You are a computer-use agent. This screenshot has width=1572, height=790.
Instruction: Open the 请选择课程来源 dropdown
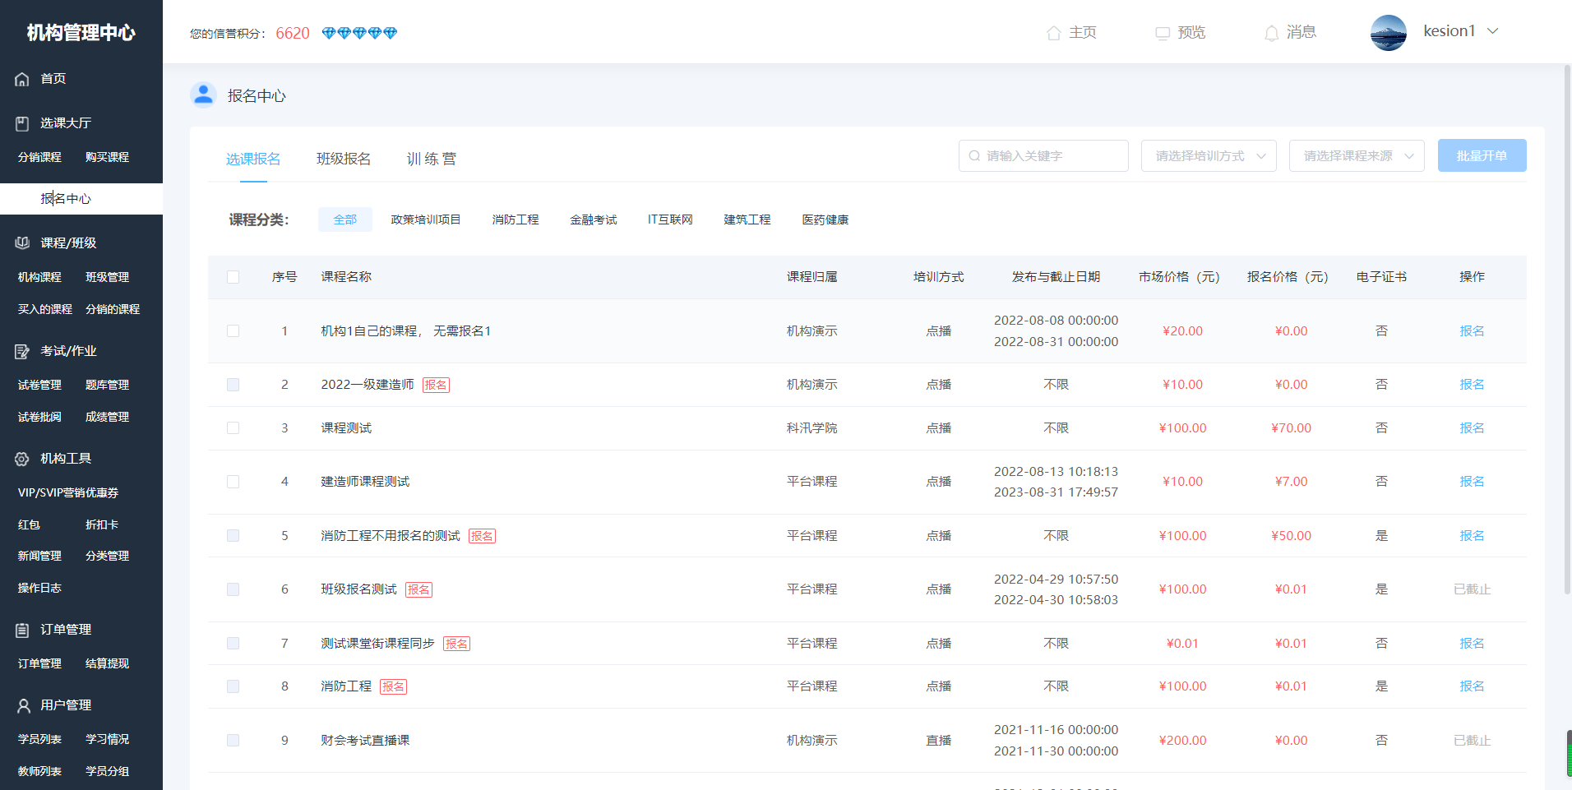pyautogui.click(x=1357, y=155)
